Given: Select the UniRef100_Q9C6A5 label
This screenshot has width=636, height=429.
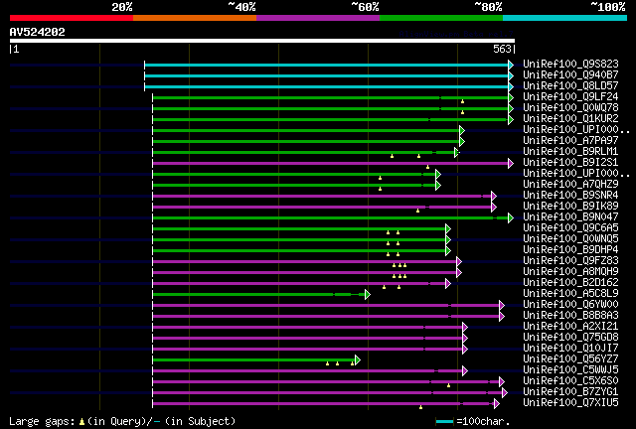Looking at the screenshot, I should click(x=570, y=227).
